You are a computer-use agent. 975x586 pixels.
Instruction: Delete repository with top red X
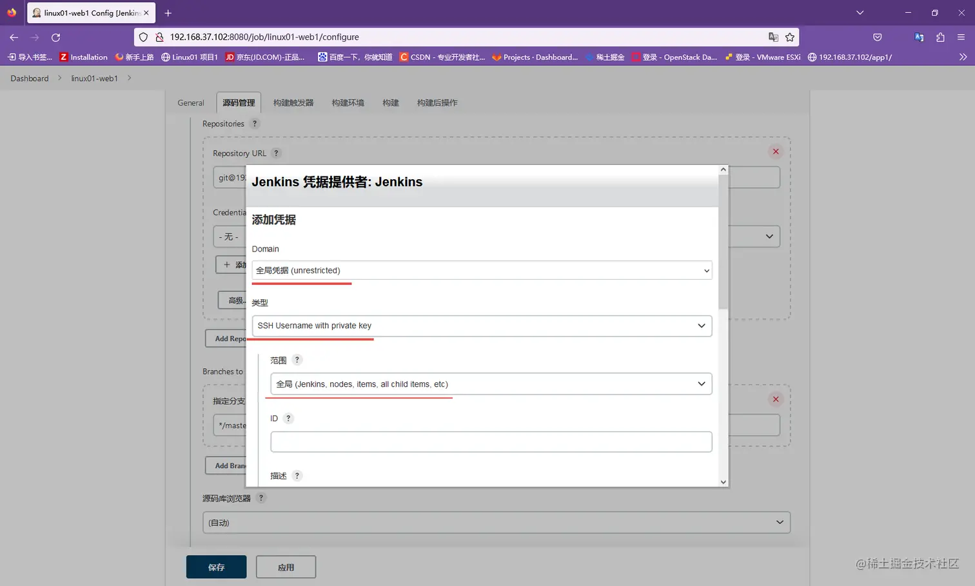point(776,151)
